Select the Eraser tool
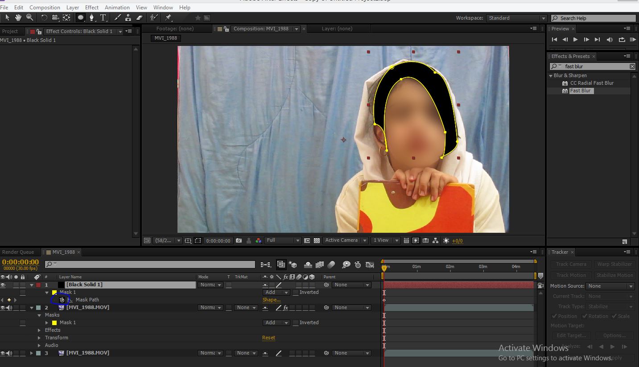The width and height of the screenshot is (639, 367). [x=139, y=18]
